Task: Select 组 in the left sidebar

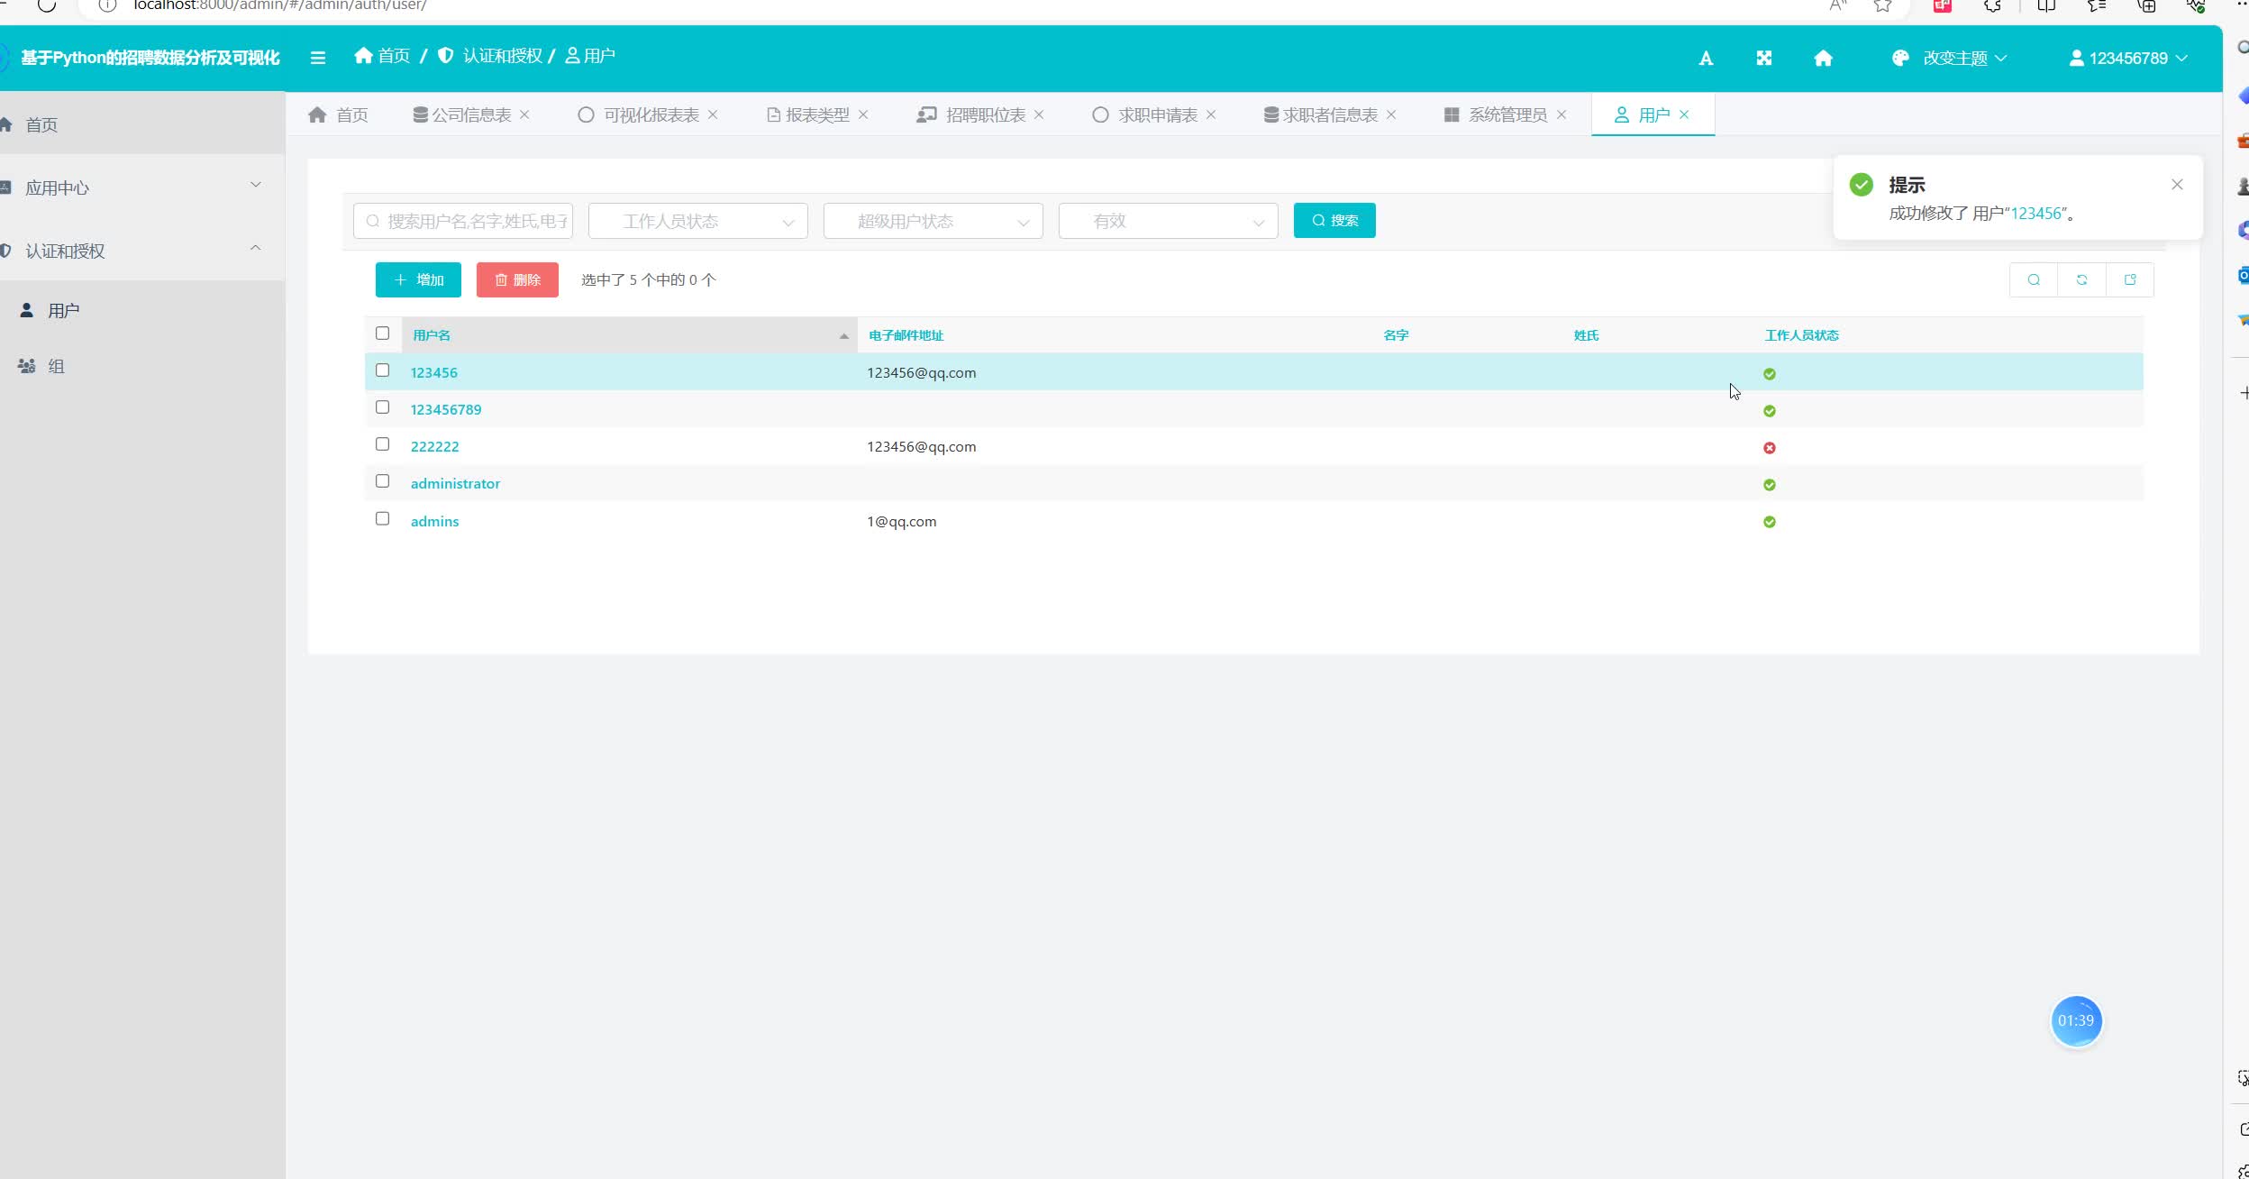Action: click(141, 366)
